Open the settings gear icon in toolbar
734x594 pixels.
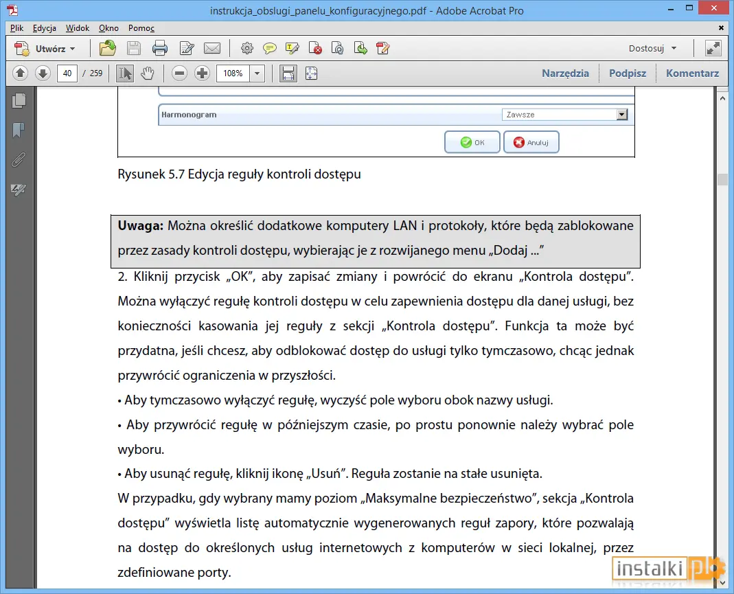point(246,48)
